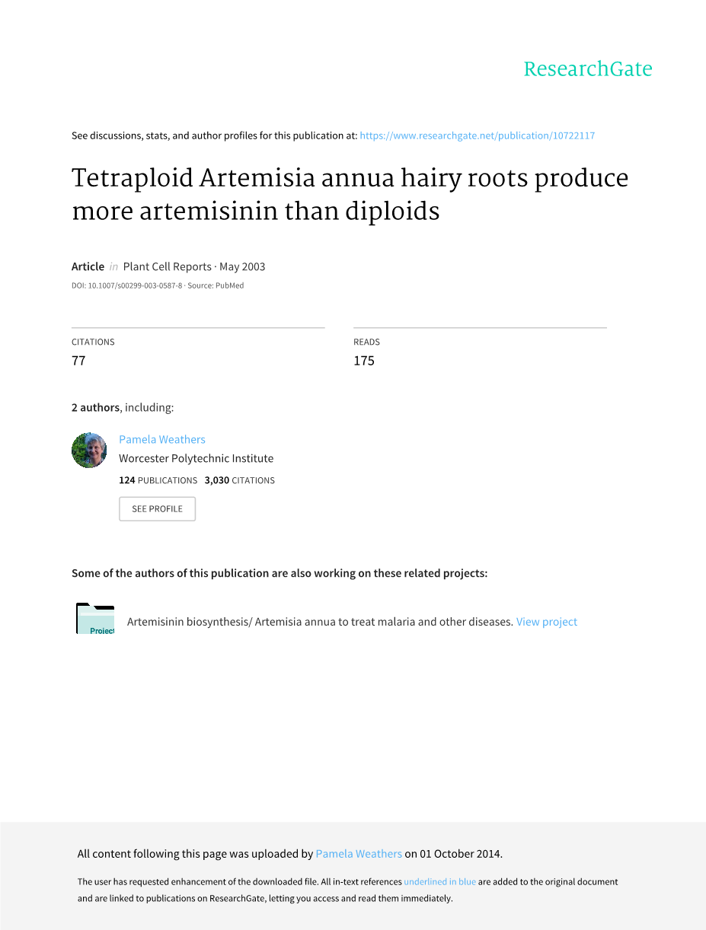Click Worcester Polytechnic Institute affiliation
Image resolution: width=706 pixels, height=930 pixels.
point(196,458)
